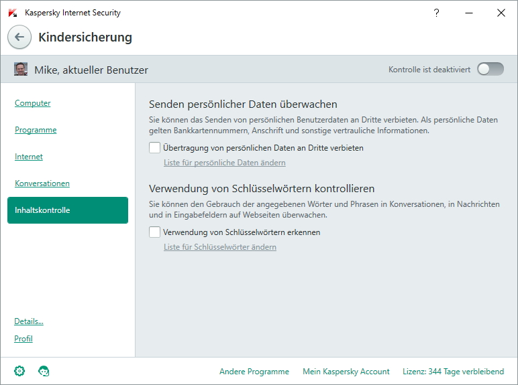The height and width of the screenshot is (385, 518).
Task: Open the support agent icon in the bottom bar
Action: 44,371
